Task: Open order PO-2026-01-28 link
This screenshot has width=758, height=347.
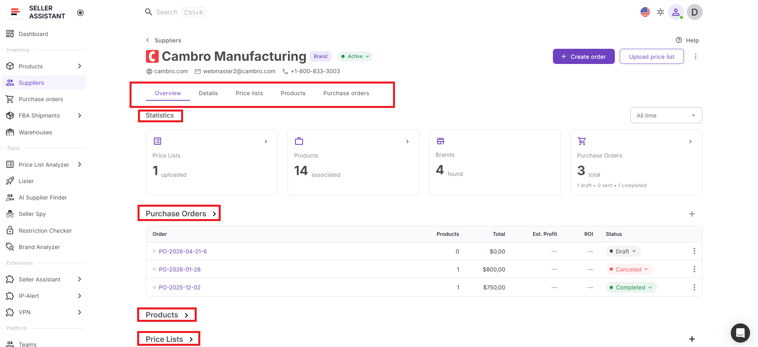Action: point(180,269)
